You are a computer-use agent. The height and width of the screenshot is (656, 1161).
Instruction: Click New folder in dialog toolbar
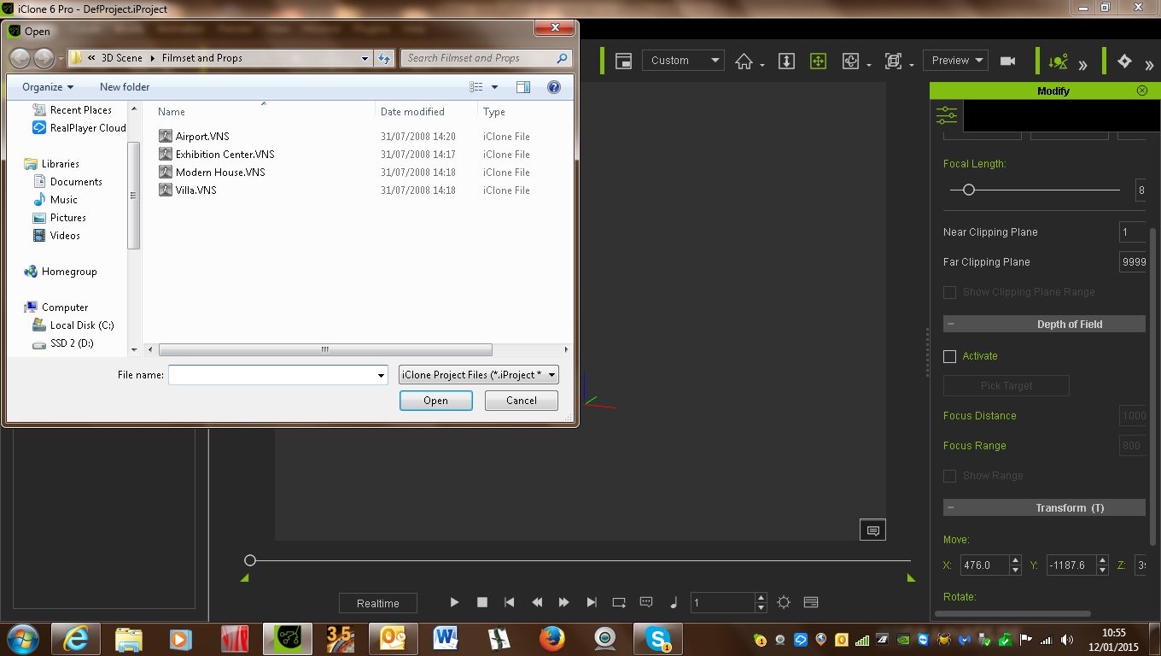(x=125, y=87)
